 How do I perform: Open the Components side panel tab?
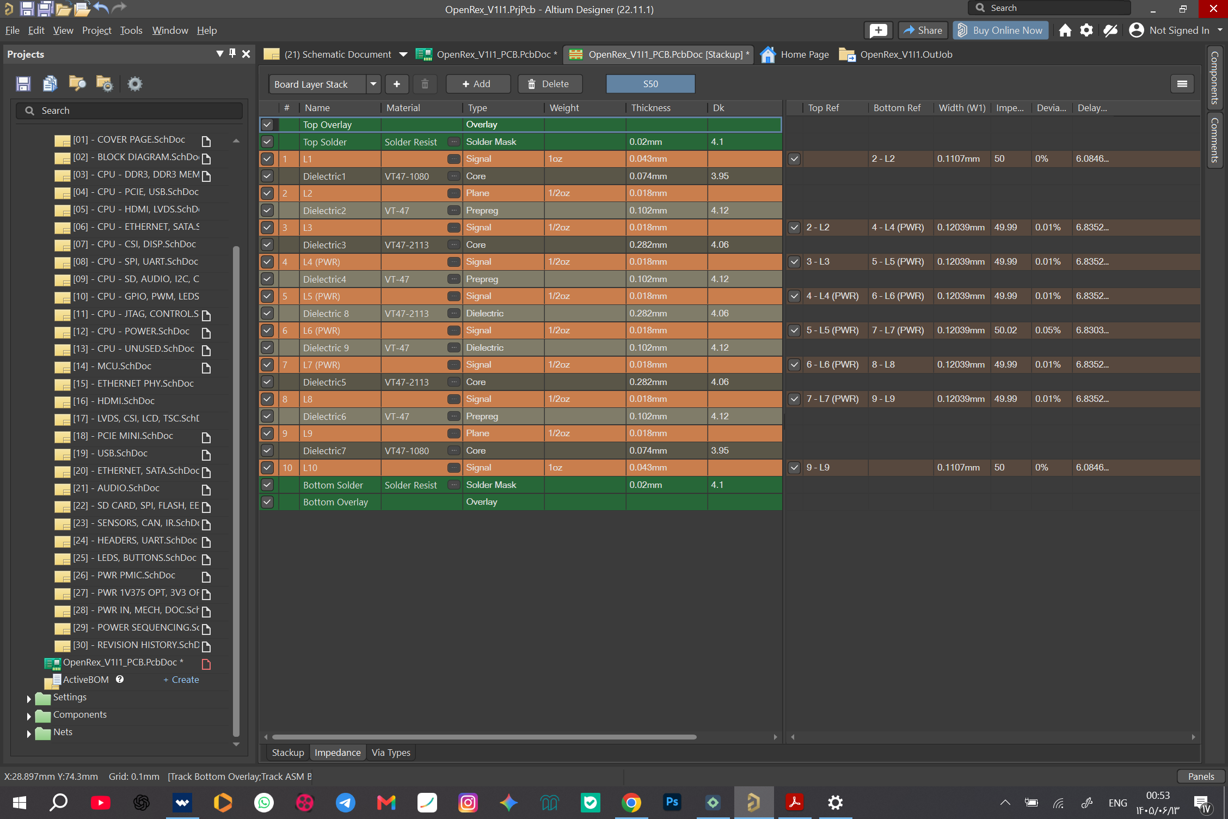point(1214,77)
